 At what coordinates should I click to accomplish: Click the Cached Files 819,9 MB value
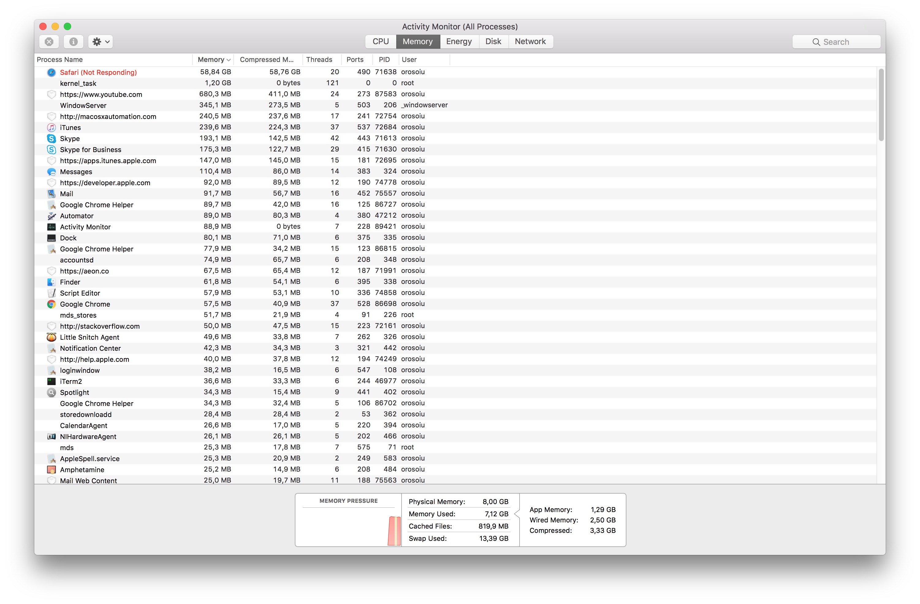pyautogui.click(x=493, y=526)
